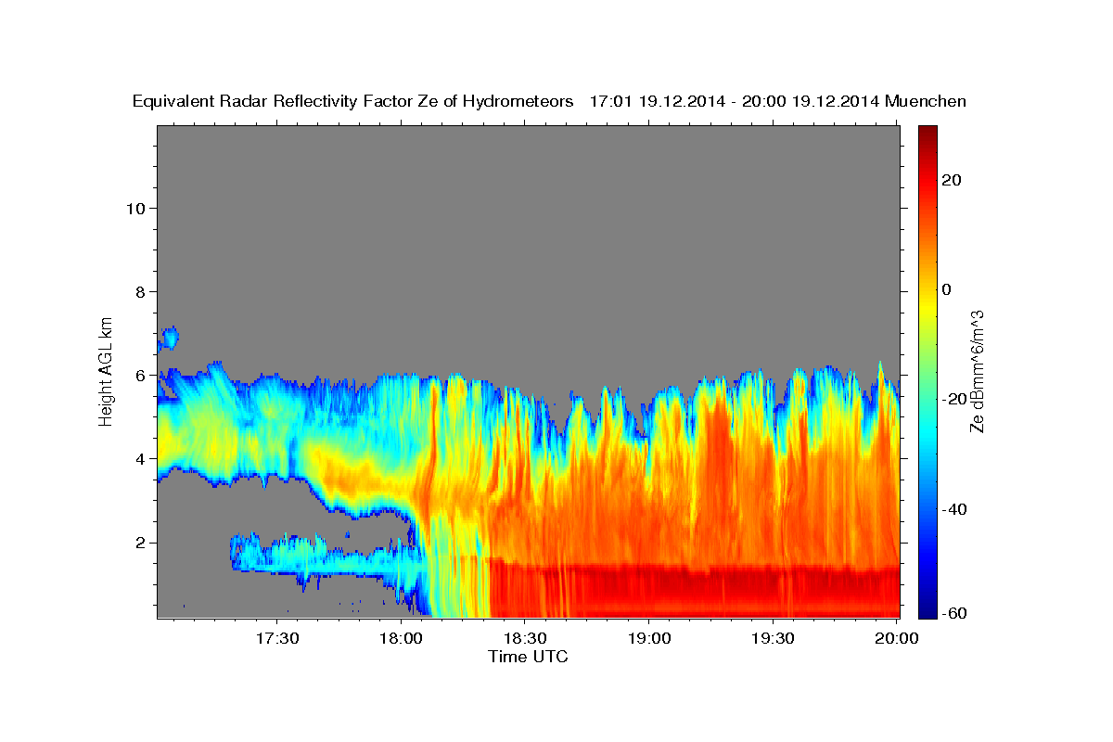
Task: Click the "17:30" time tick label
Action: click(279, 638)
